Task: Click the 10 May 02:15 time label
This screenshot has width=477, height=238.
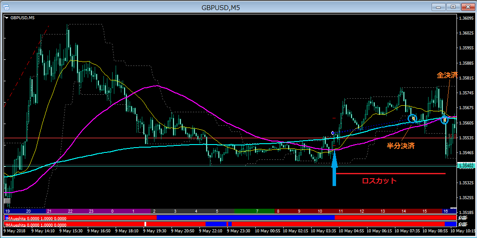Action: (x=295, y=231)
